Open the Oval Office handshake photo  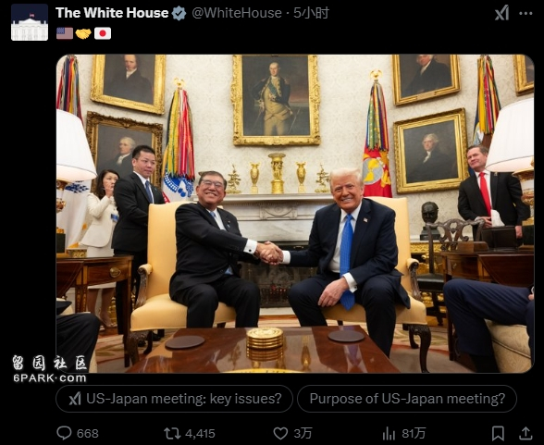tap(295, 214)
